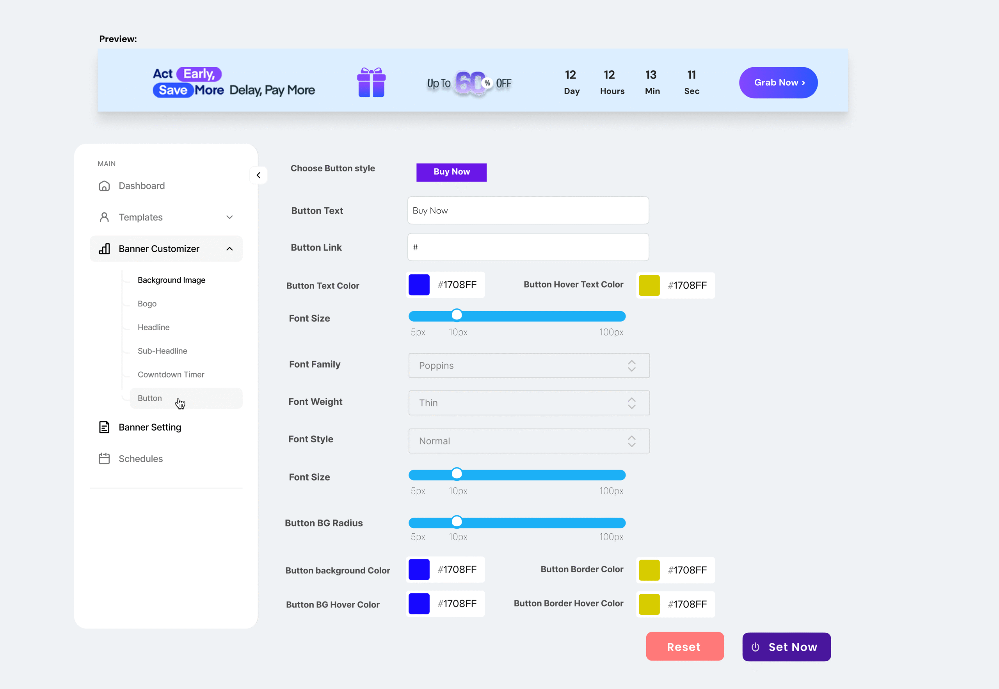The image size is (999, 689).
Task: Select Background Image submenu item
Action: click(171, 280)
